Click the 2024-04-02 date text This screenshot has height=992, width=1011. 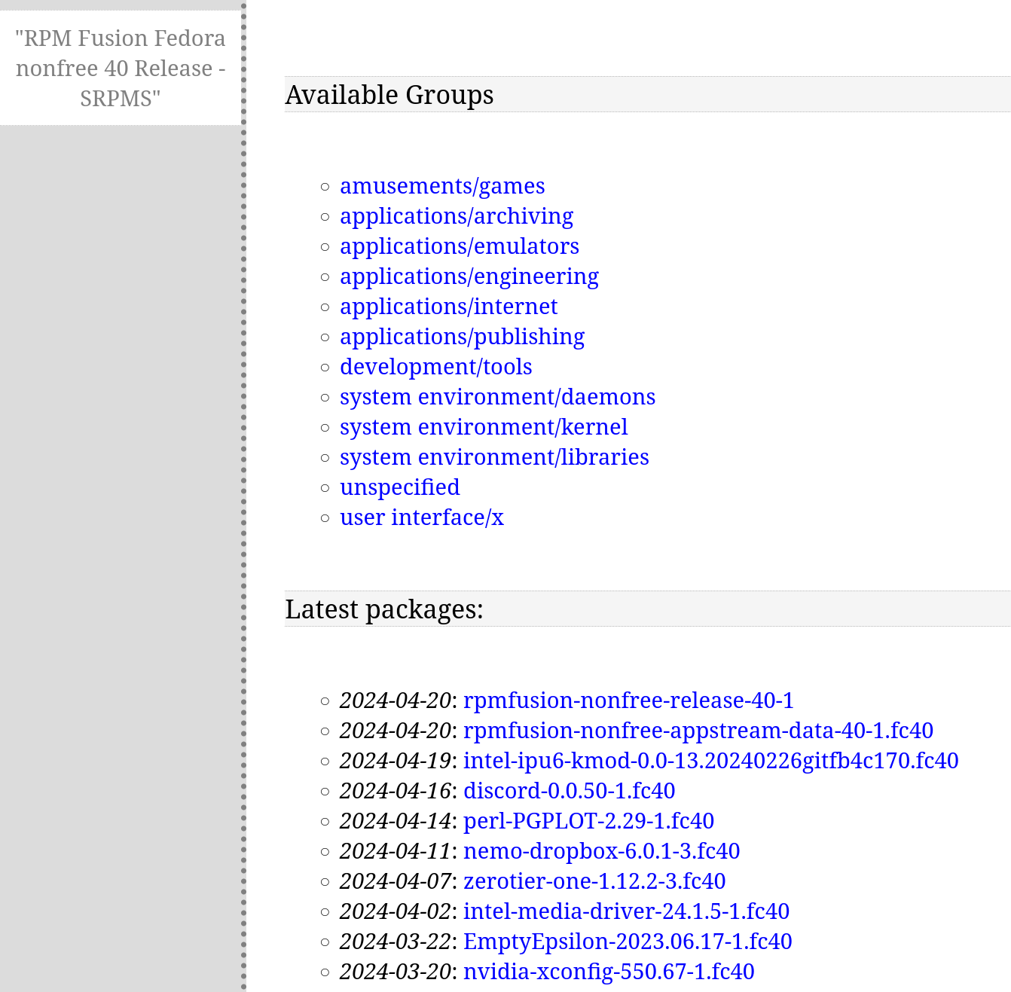click(x=396, y=911)
